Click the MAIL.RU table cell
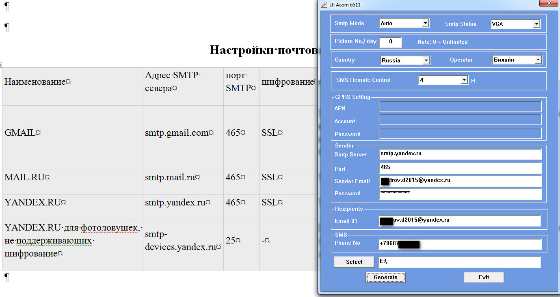The width and height of the screenshot is (560, 297). tap(73, 182)
